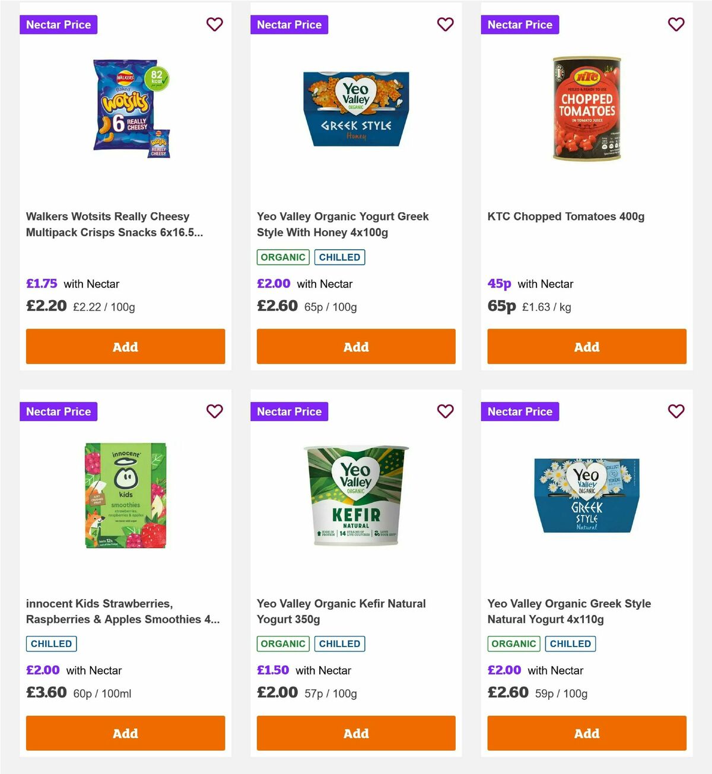Click the innocent Kids Smoothies product image
Screen dimensions: 712x774
coord(125,496)
